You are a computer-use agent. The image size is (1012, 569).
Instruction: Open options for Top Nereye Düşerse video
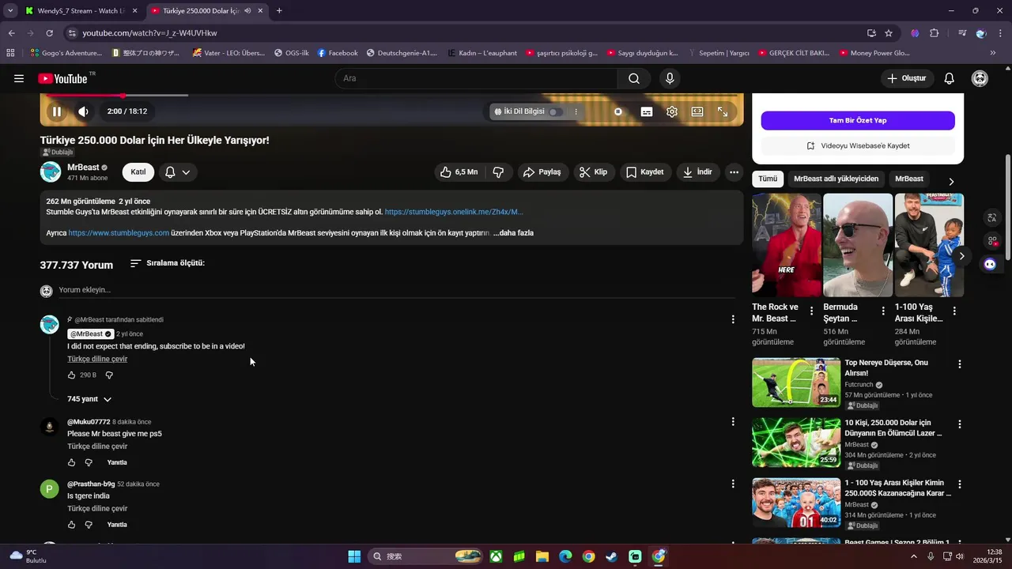pyautogui.click(x=960, y=364)
